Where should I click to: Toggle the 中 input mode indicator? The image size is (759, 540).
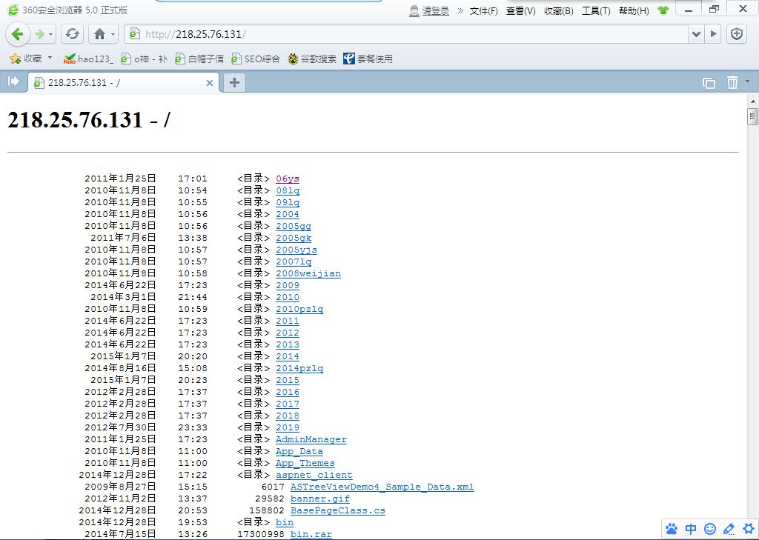point(691,529)
